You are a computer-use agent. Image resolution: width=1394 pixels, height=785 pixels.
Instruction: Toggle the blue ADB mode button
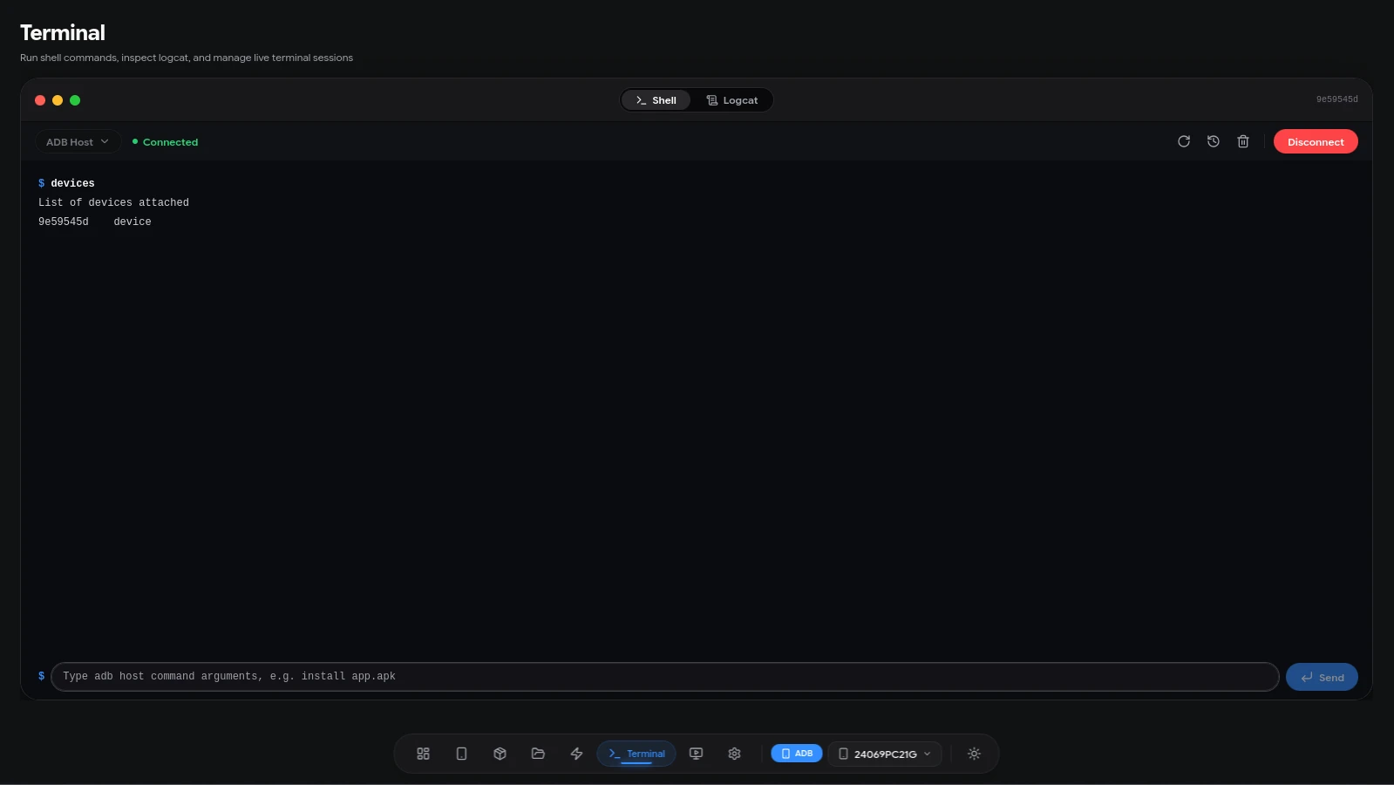click(797, 754)
